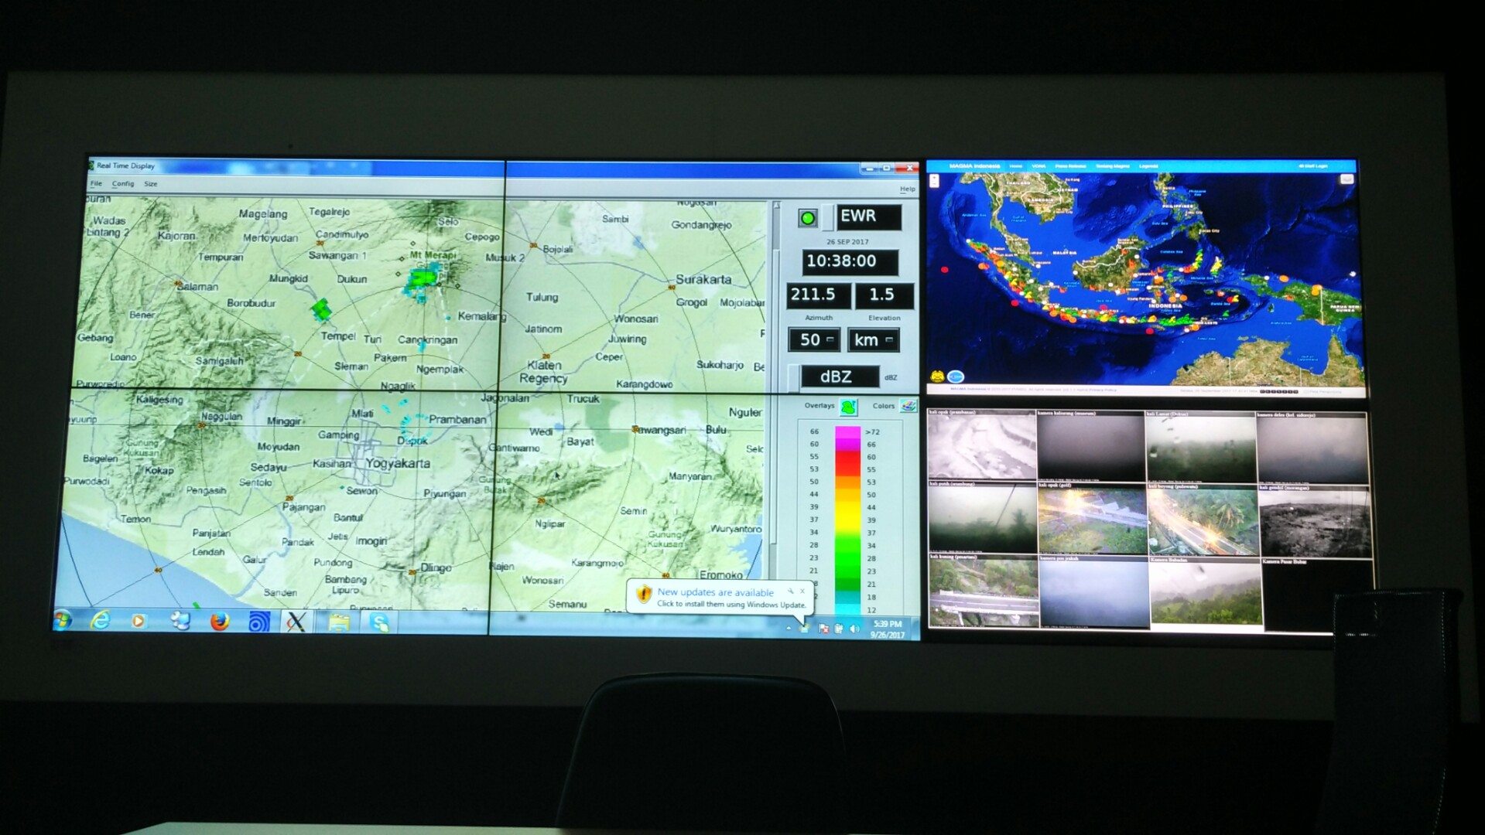Toggle the green radar status indicator

[x=807, y=218]
